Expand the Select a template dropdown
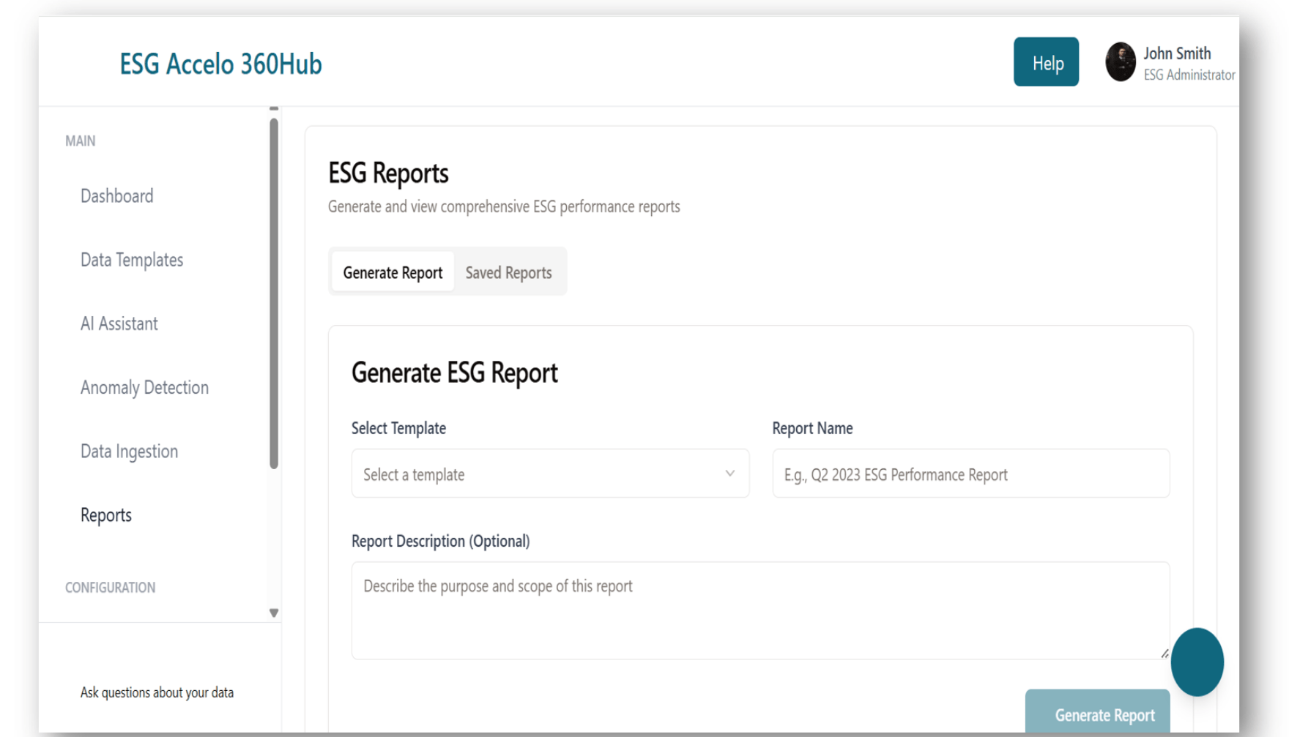Screen dimensions: 1289x737 tap(550, 474)
